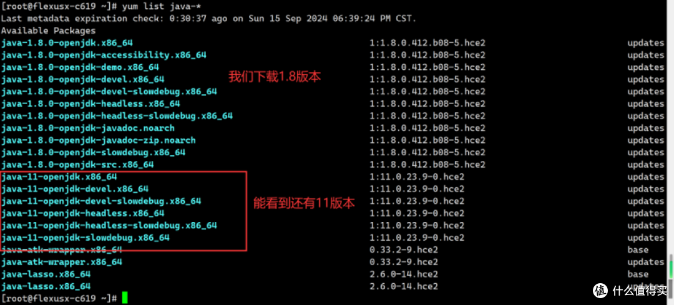Select java-1.8.0-openjdk-javadoc-zip.noarch package name
Image resolution: width=674 pixels, height=305 pixels.
click(99, 140)
